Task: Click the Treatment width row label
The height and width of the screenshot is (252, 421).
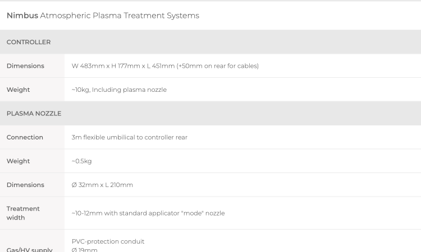Action: (23, 213)
